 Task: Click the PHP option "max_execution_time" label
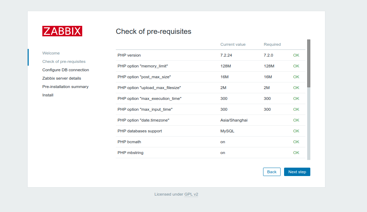(x=149, y=98)
